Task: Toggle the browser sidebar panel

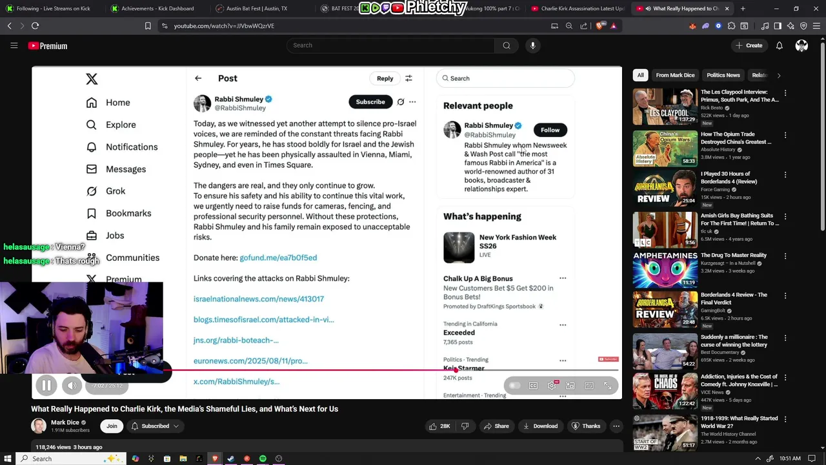Action: click(x=778, y=26)
